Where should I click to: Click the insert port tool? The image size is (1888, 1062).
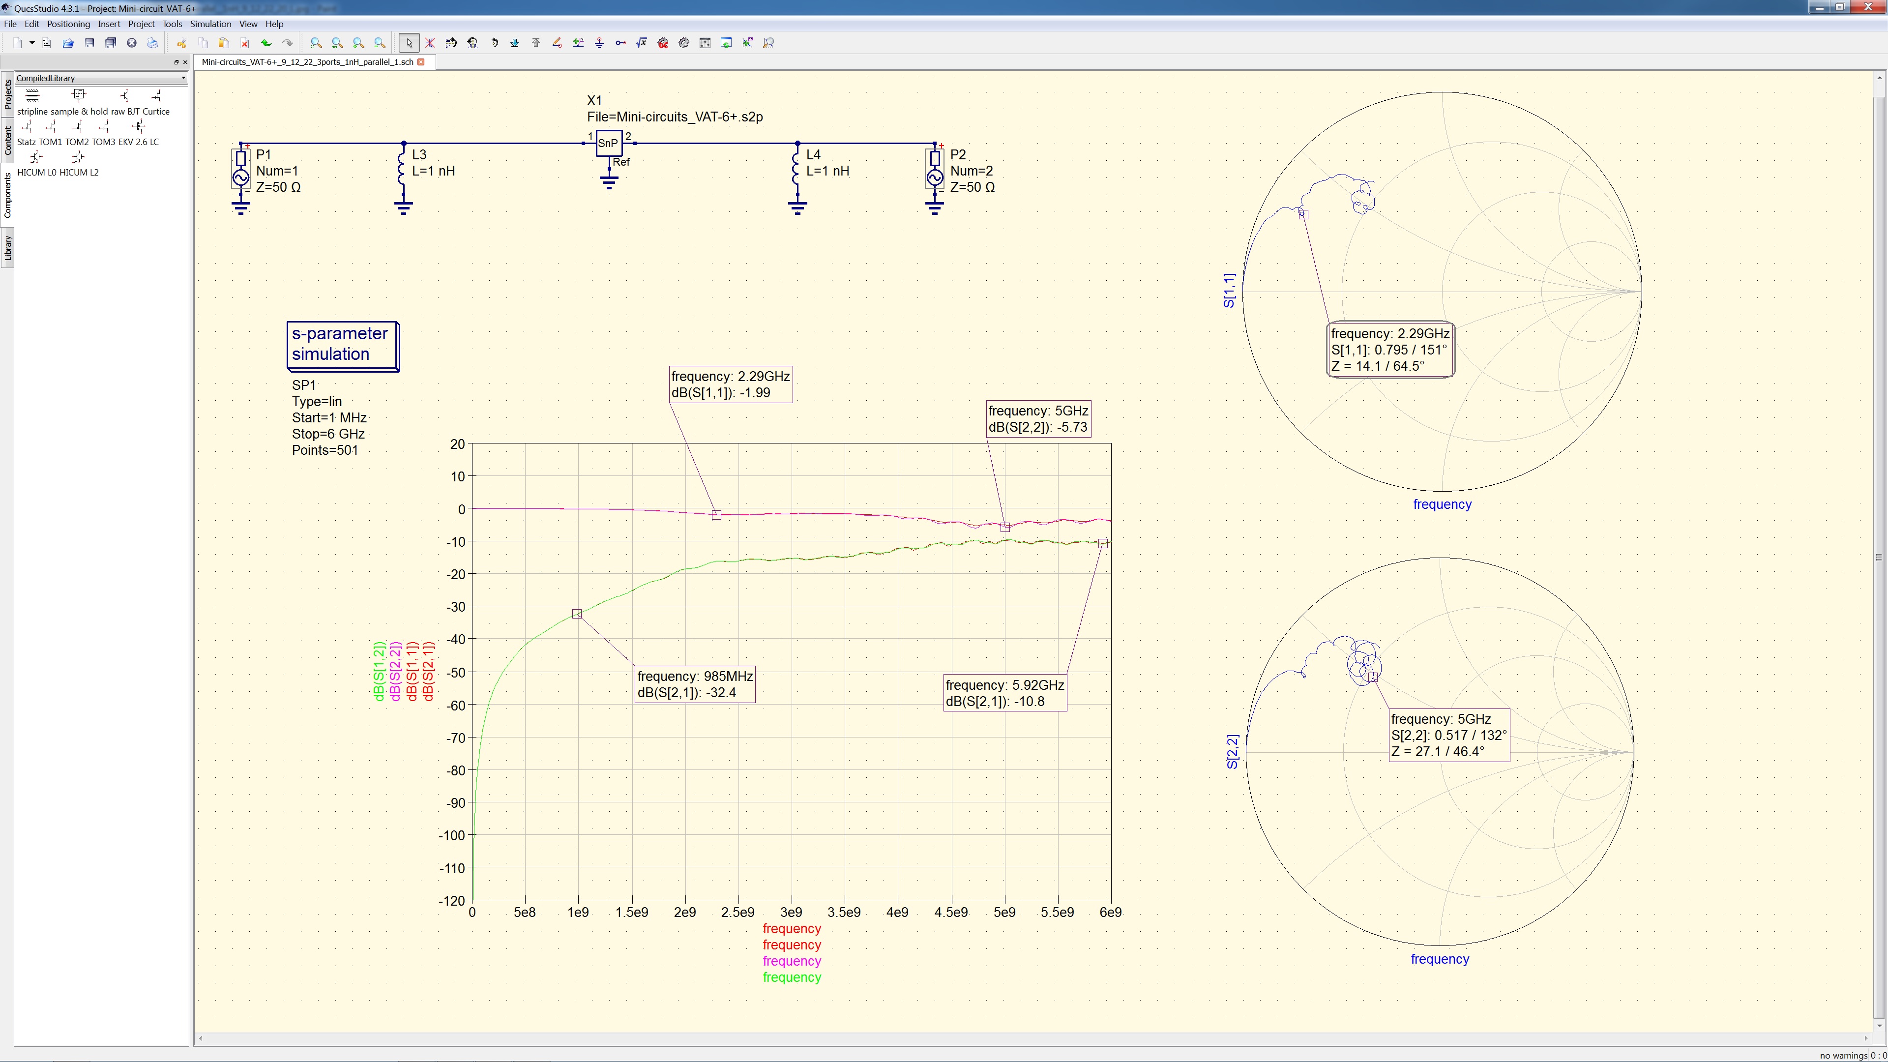(x=620, y=43)
